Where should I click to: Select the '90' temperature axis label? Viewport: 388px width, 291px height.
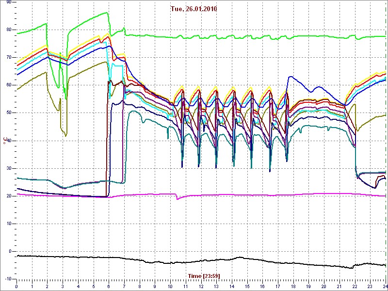[8, 2]
